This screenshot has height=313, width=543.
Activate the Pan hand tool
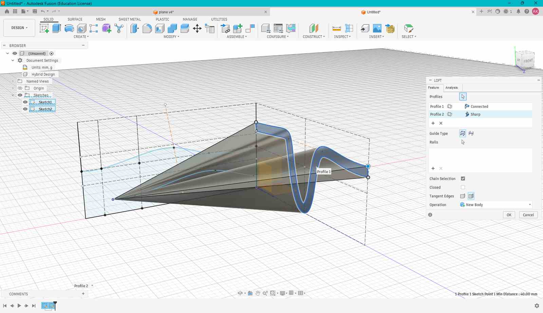coord(258,293)
